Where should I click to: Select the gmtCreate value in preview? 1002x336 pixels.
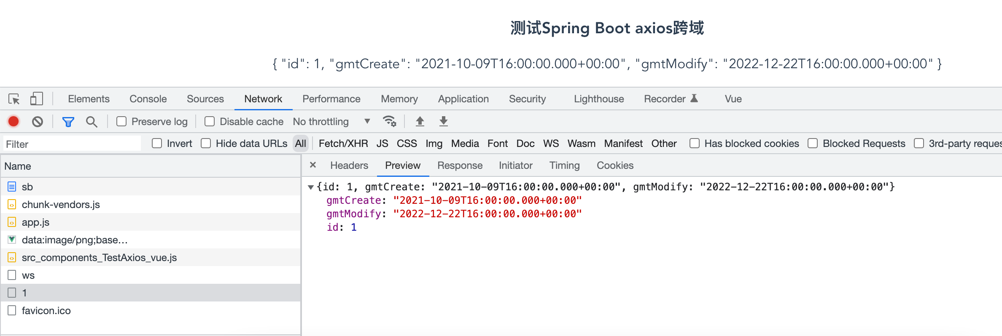[x=488, y=200]
